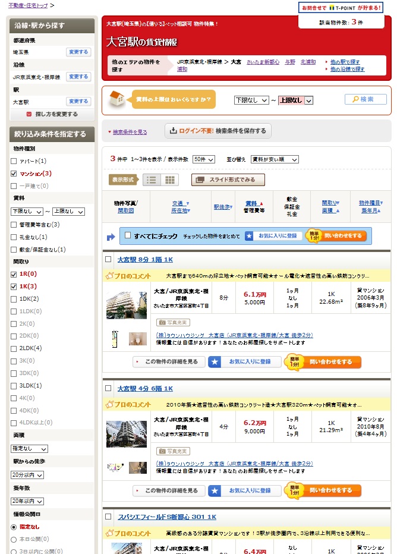Sort by 築年月 column header
Image resolution: width=397 pixels, height=554 pixels.
point(370,210)
